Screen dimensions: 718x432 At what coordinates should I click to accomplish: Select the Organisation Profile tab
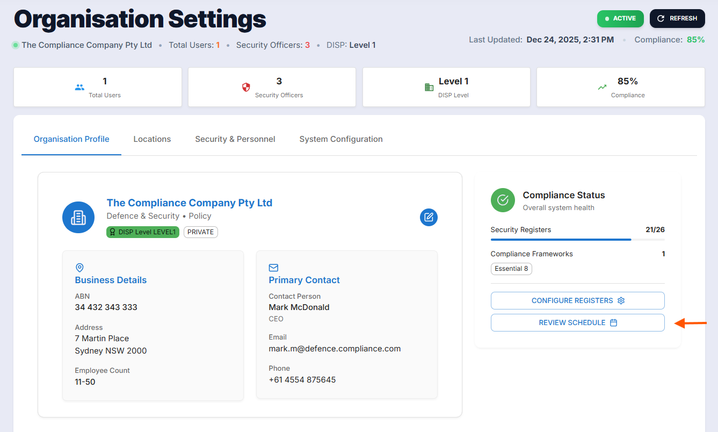click(x=71, y=139)
